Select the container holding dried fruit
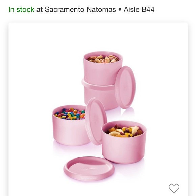 pyautogui.click(x=124, y=142)
